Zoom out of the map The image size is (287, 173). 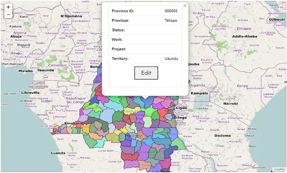coord(8,15)
